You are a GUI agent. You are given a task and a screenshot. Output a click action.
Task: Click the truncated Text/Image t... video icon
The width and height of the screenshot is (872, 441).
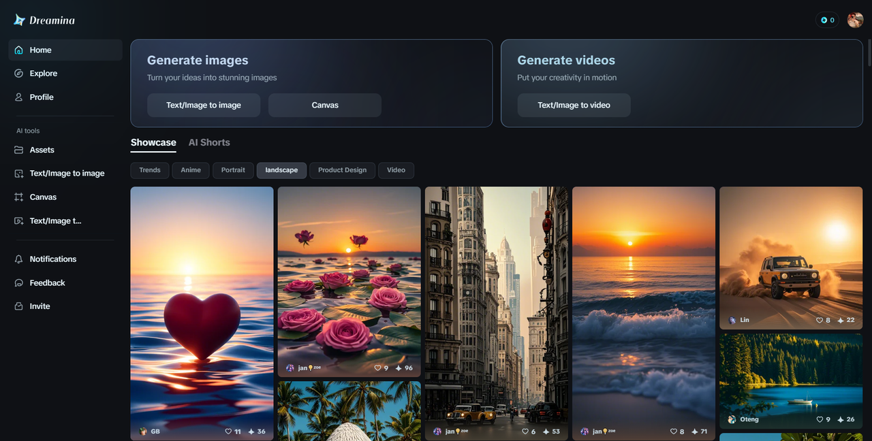pyautogui.click(x=18, y=220)
